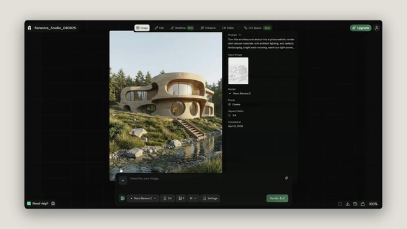Image resolution: width=407 pixels, height=229 pixels.
Task: Switch to the Edit tab
Action: coord(159,28)
